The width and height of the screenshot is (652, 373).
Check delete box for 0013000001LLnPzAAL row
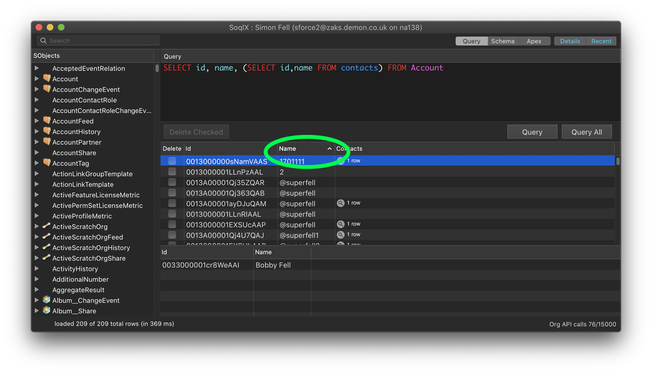click(172, 172)
